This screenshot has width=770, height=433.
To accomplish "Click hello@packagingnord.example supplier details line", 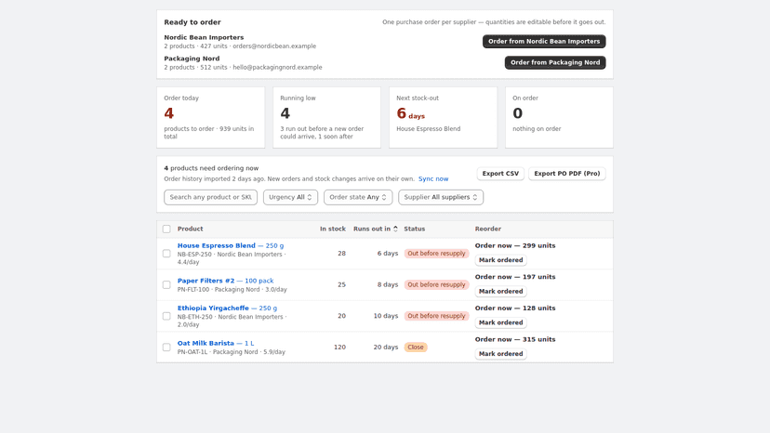I will tap(243, 67).
